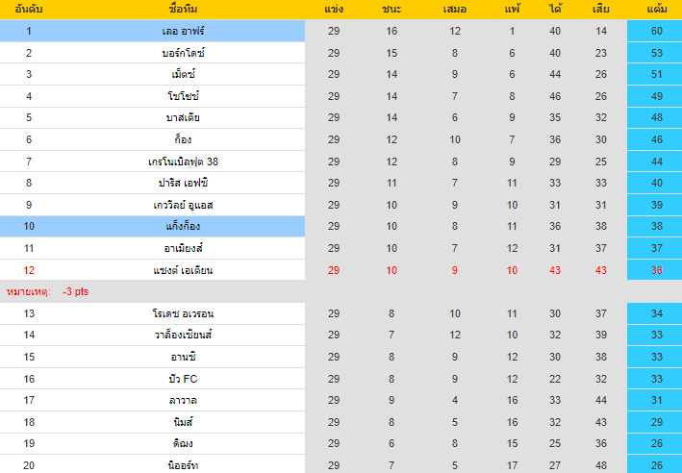Open the โซโชซ์ team page
Viewport: 682px width, 473px height.
183,96
